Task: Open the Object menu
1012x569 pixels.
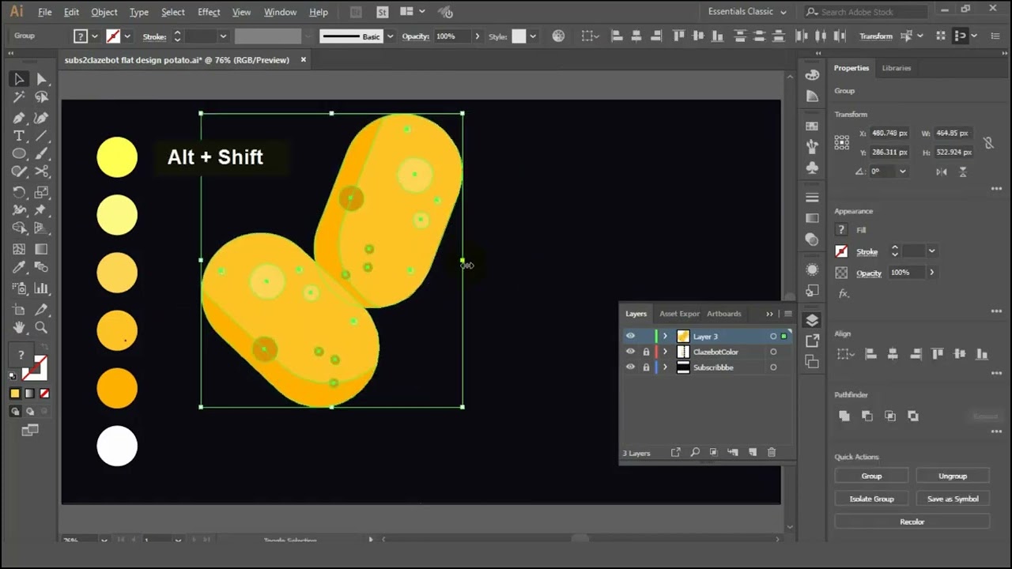Action: pyautogui.click(x=104, y=12)
